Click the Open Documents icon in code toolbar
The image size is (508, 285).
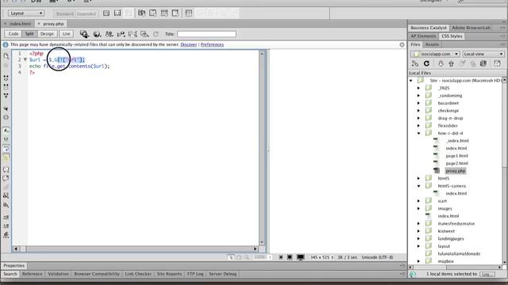(6, 56)
